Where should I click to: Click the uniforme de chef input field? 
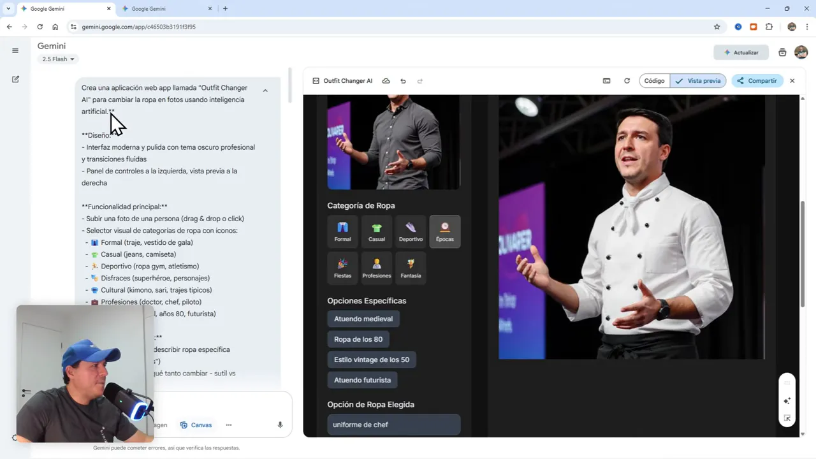[393, 424]
